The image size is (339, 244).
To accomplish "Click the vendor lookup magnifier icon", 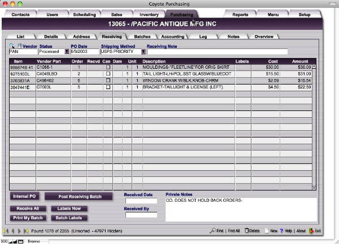I will point(12,46).
